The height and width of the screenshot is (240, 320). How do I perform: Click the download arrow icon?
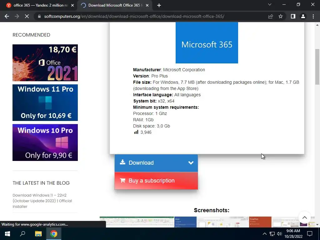point(122,162)
